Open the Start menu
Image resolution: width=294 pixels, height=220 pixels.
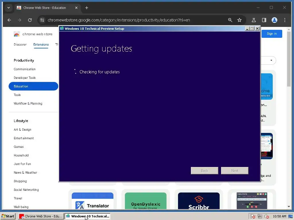pyautogui.click(x=8, y=216)
